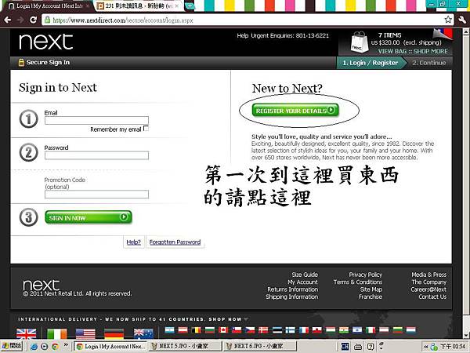
Task: Open Media & Press footer link
Action: (x=429, y=275)
